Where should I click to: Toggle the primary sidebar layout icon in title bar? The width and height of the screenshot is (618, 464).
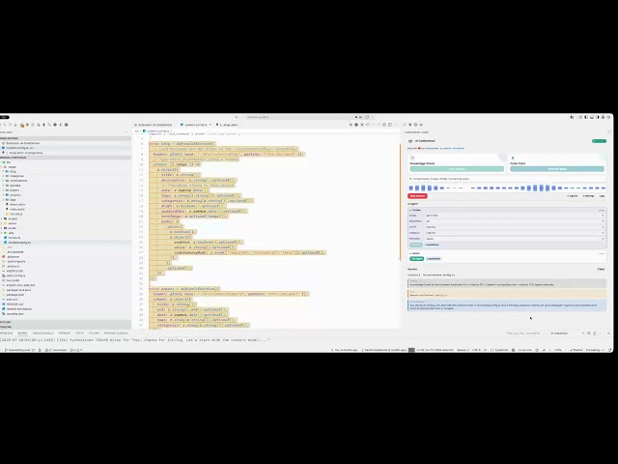click(x=586, y=117)
